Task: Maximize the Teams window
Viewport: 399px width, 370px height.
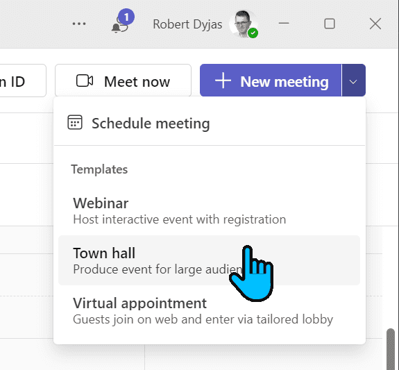Action: pos(330,24)
